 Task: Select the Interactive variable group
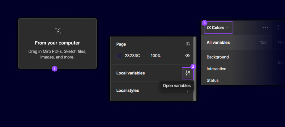pos(216,69)
